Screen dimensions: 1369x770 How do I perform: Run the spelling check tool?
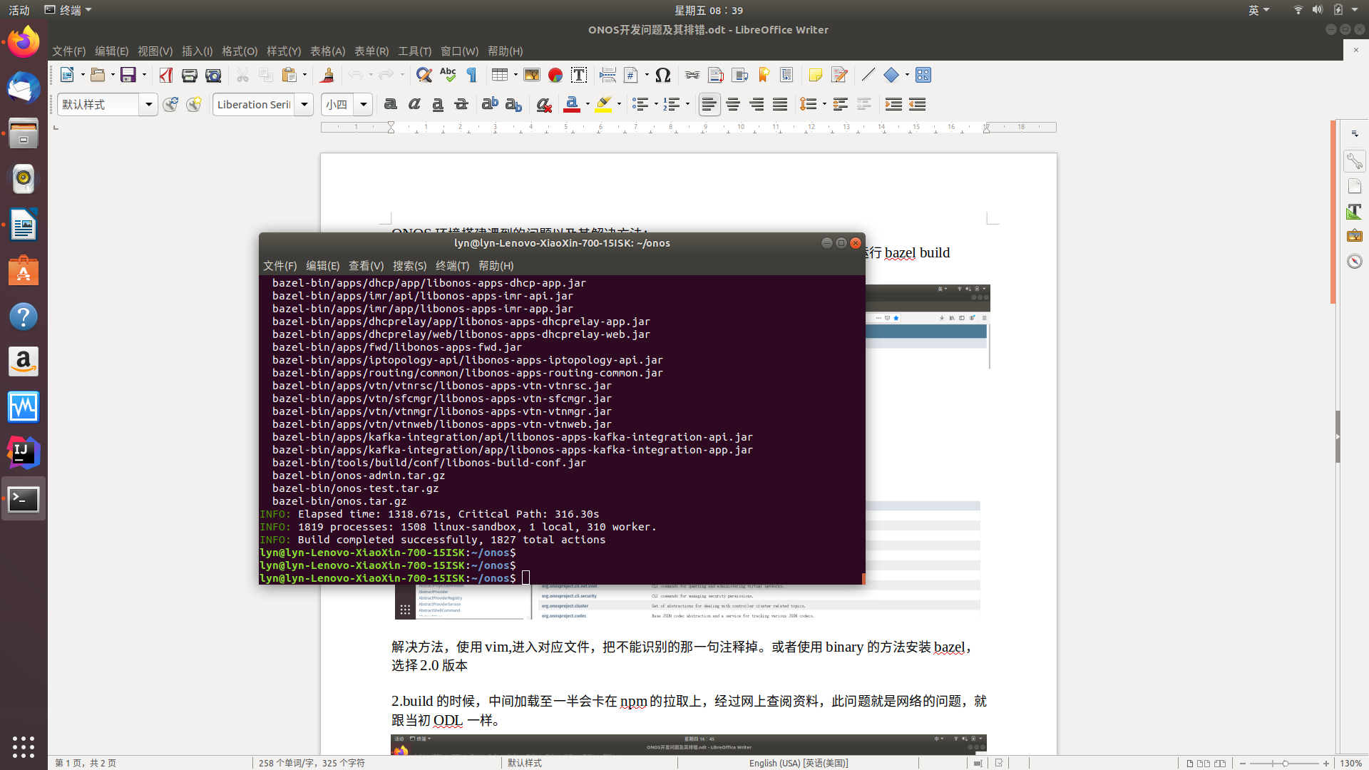tap(448, 75)
